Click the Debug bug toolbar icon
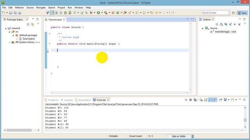 91,13
